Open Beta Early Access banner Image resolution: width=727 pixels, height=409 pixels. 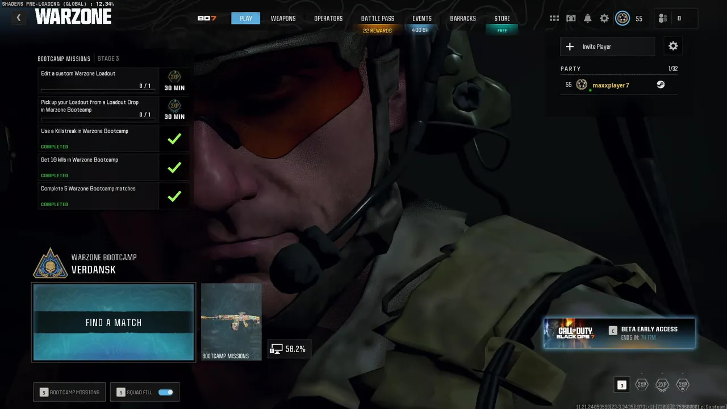pos(619,333)
